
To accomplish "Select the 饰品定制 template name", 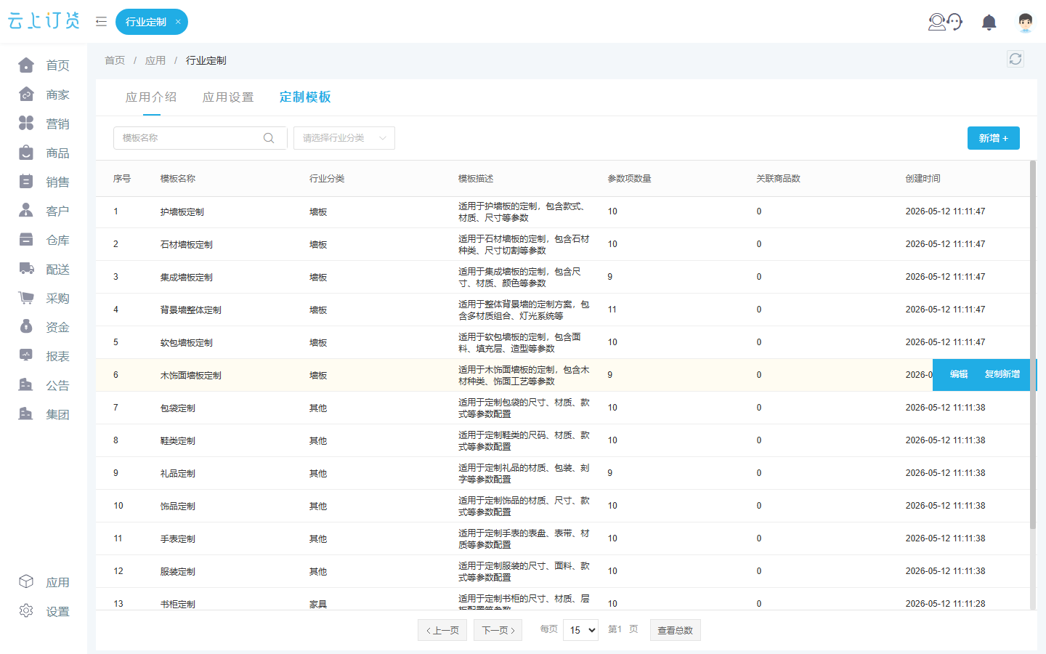I will pos(178,506).
